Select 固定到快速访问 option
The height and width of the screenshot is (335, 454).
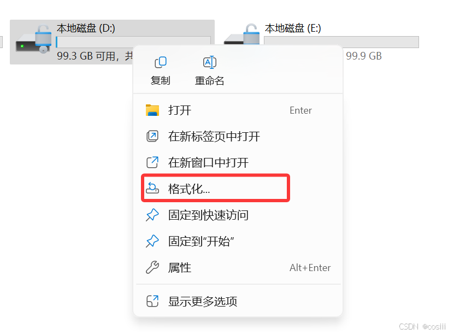tap(238, 215)
